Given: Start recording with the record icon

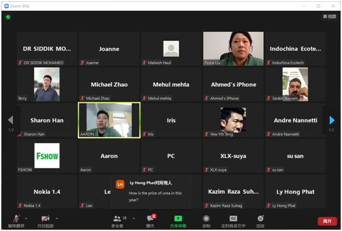Looking at the screenshot, I should coord(206,218).
